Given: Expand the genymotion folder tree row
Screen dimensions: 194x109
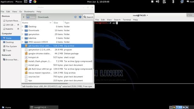Looking at the screenshot, I should click(x=22, y=34).
